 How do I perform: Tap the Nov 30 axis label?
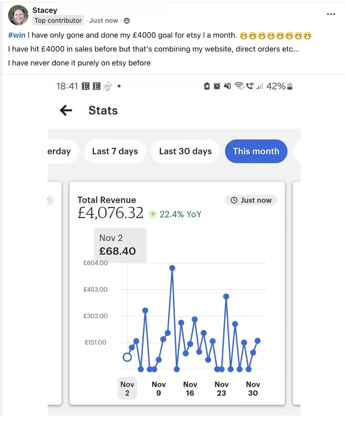[253, 389]
